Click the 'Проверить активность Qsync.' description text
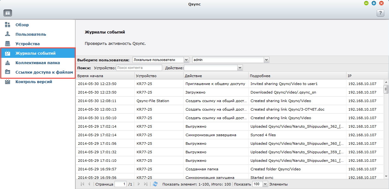The image size is (389, 189). coord(115,43)
